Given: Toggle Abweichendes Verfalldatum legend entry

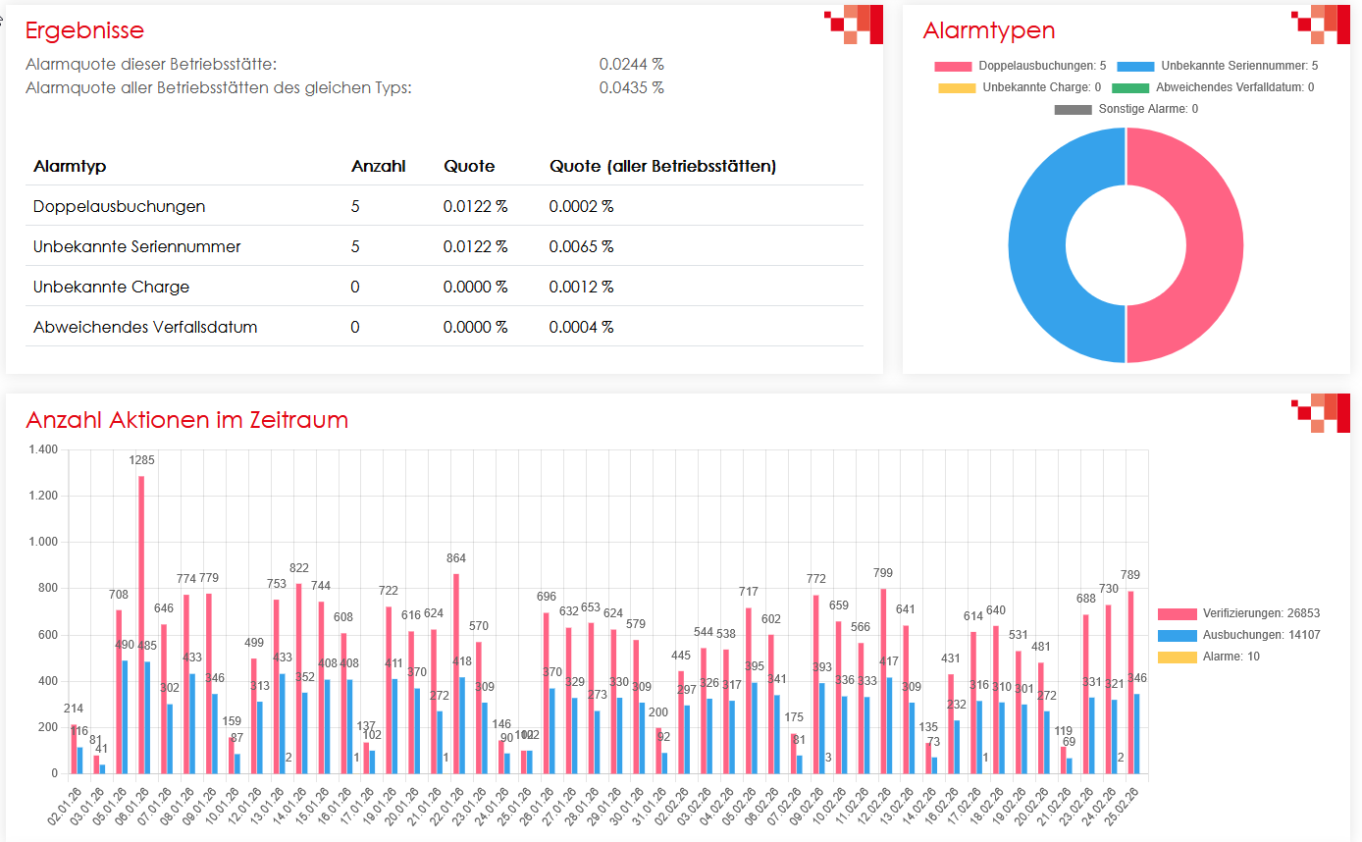Looking at the screenshot, I should click(x=1213, y=87).
